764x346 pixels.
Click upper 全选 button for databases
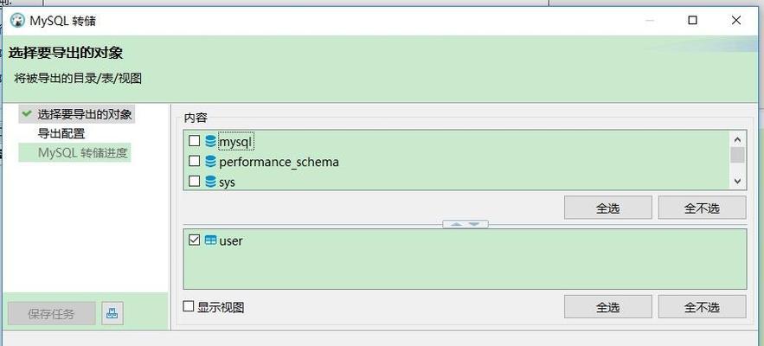tap(607, 208)
